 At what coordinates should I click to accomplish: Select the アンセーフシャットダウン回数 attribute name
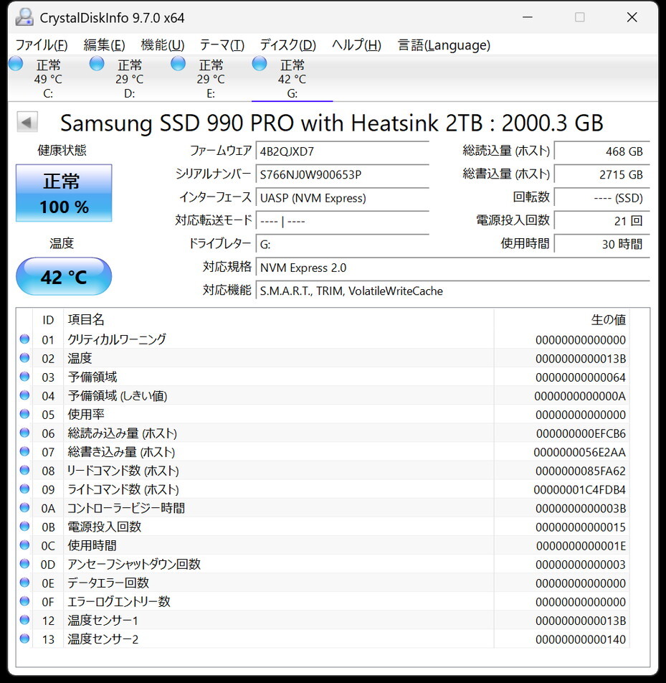[134, 565]
